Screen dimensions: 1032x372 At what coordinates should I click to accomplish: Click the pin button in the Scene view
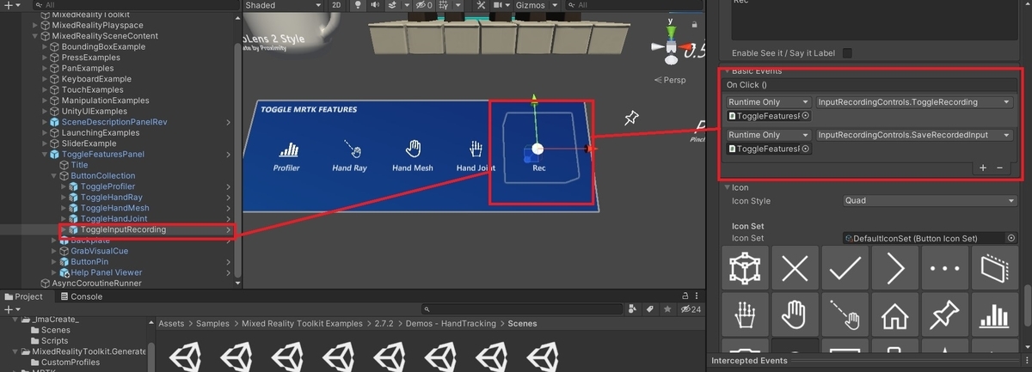[x=632, y=118]
